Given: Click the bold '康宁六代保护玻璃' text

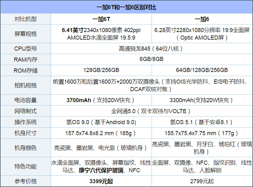Looking at the screenshot, I should coord(101,170).
